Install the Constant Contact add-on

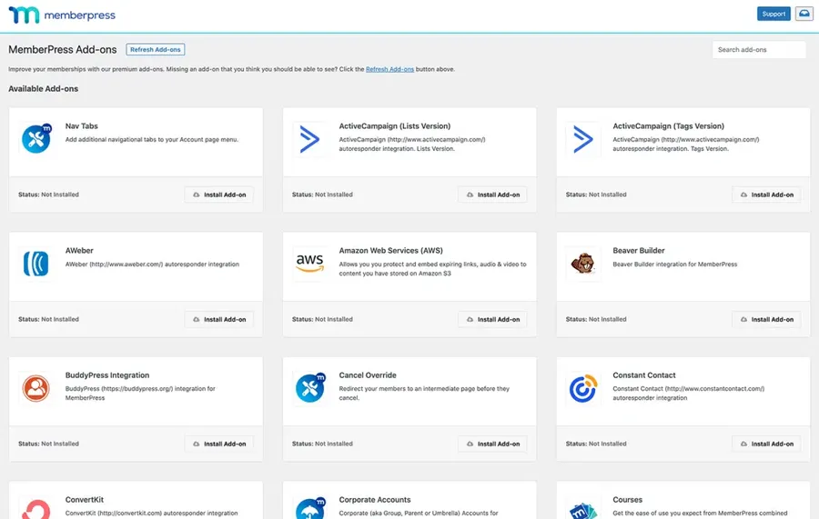[766, 444]
